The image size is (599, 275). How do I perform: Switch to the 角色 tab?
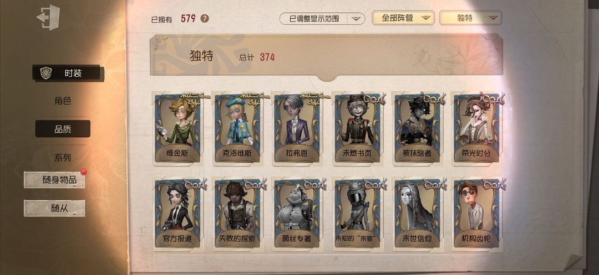(63, 101)
